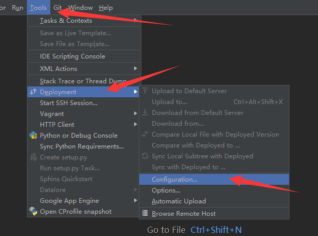Click the Go to File hint text
Screen dimensions: 318x236
[x=166, y=230]
